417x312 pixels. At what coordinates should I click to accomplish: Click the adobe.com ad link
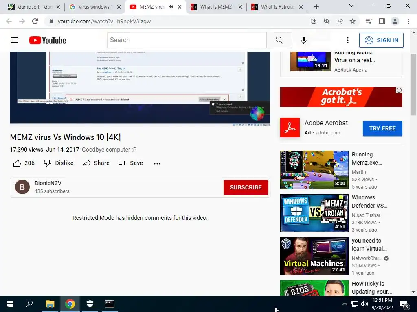328,133
